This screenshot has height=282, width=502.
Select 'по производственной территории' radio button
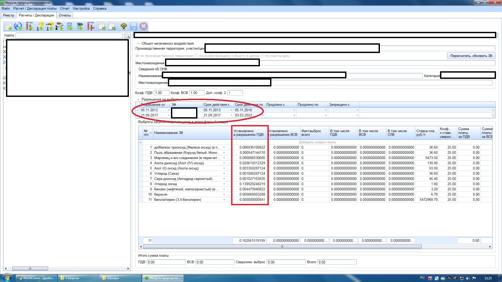pos(137,56)
